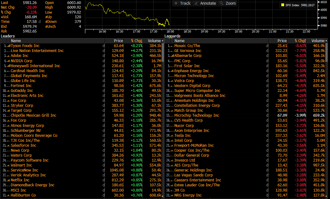Click the 18:00 time axis label
330x199 pixels.
click(170, 32)
